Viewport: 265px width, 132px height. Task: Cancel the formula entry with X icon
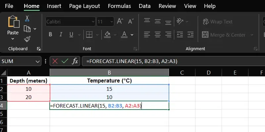(55, 61)
